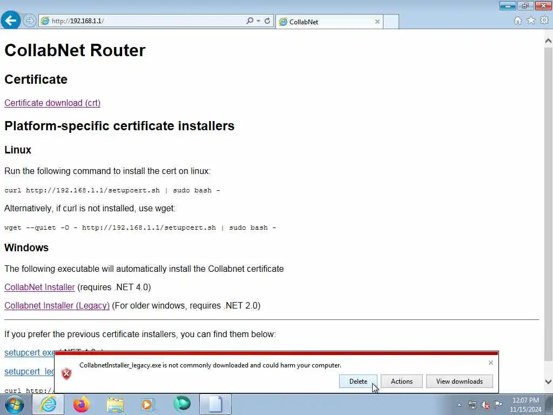Select the CollabNet browser tab

pos(329,22)
